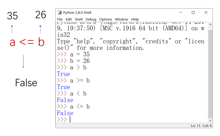Click the True output under 'a > b'

click(x=63, y=74)
